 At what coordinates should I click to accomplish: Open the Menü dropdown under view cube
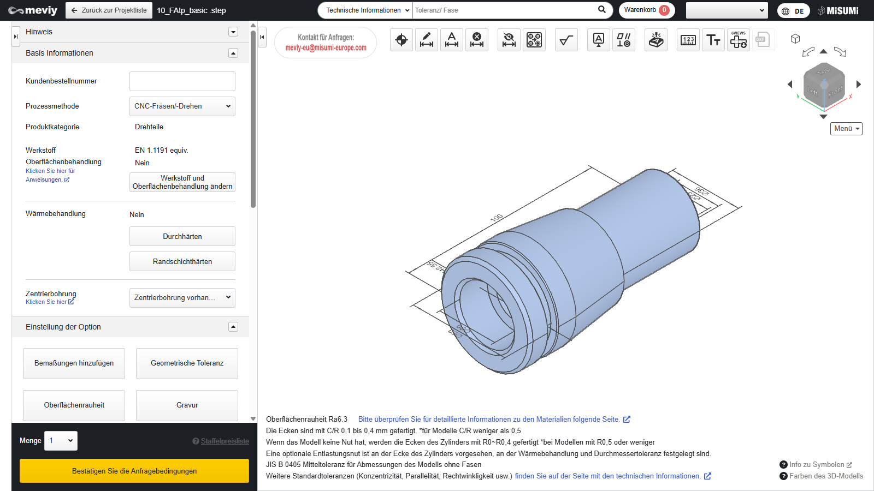coord(846,129)
